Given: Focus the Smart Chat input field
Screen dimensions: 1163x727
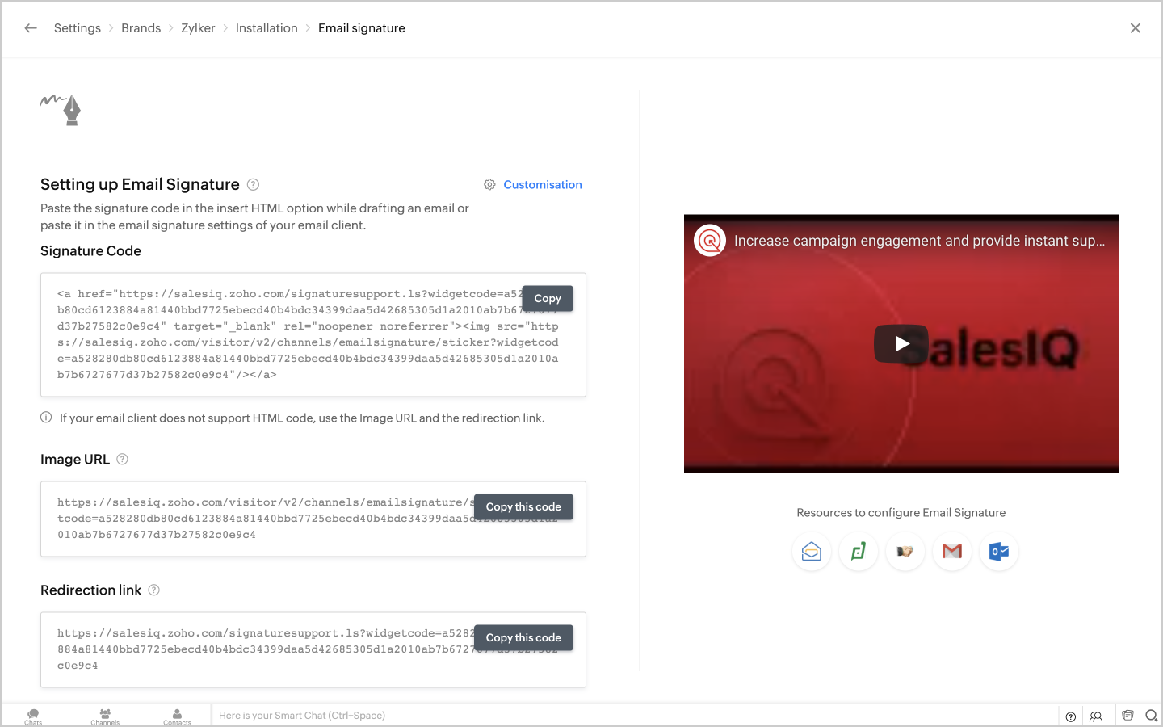Looking at the screenshot, I should click(635, 716).
